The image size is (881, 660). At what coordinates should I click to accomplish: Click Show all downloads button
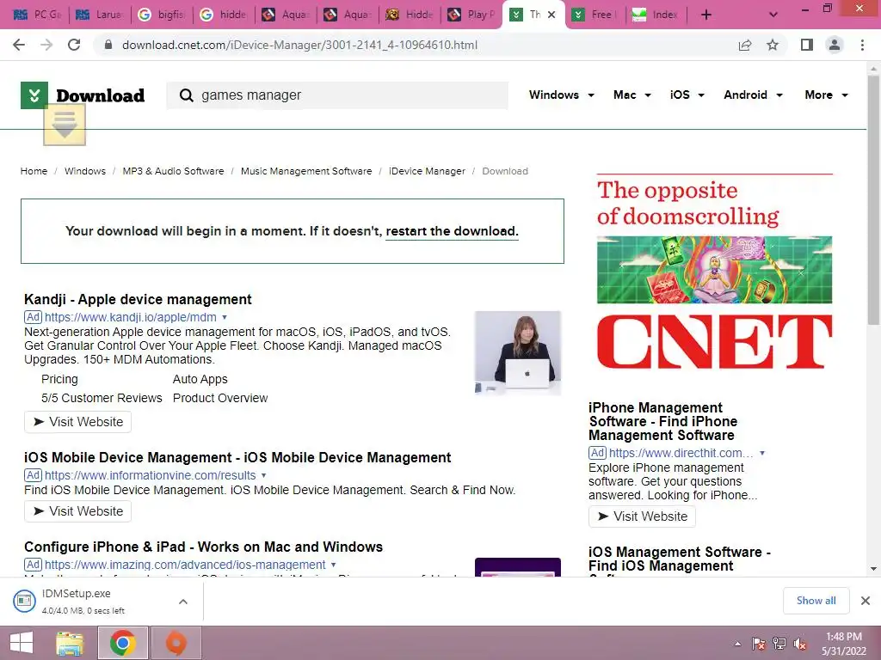(816, 601)
